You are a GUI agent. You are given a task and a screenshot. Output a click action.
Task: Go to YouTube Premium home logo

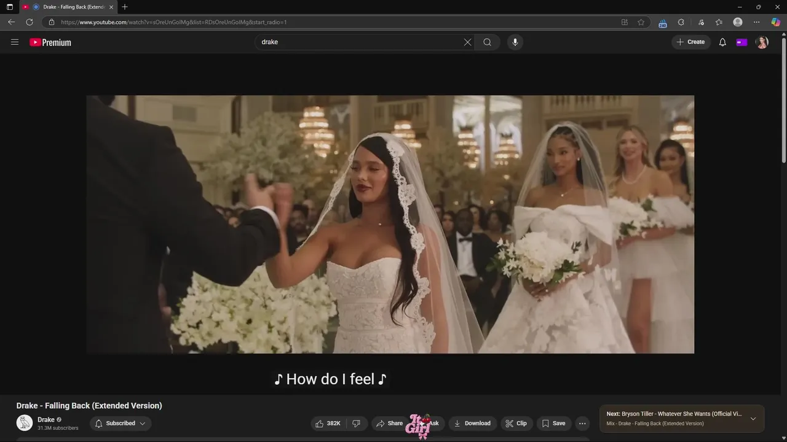[x=50, y=42]
